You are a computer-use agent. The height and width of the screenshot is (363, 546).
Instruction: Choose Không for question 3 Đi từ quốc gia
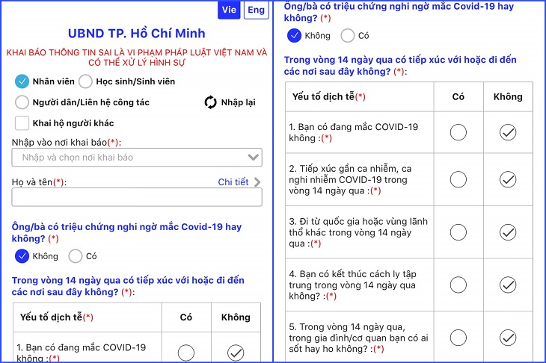[508, 232]
